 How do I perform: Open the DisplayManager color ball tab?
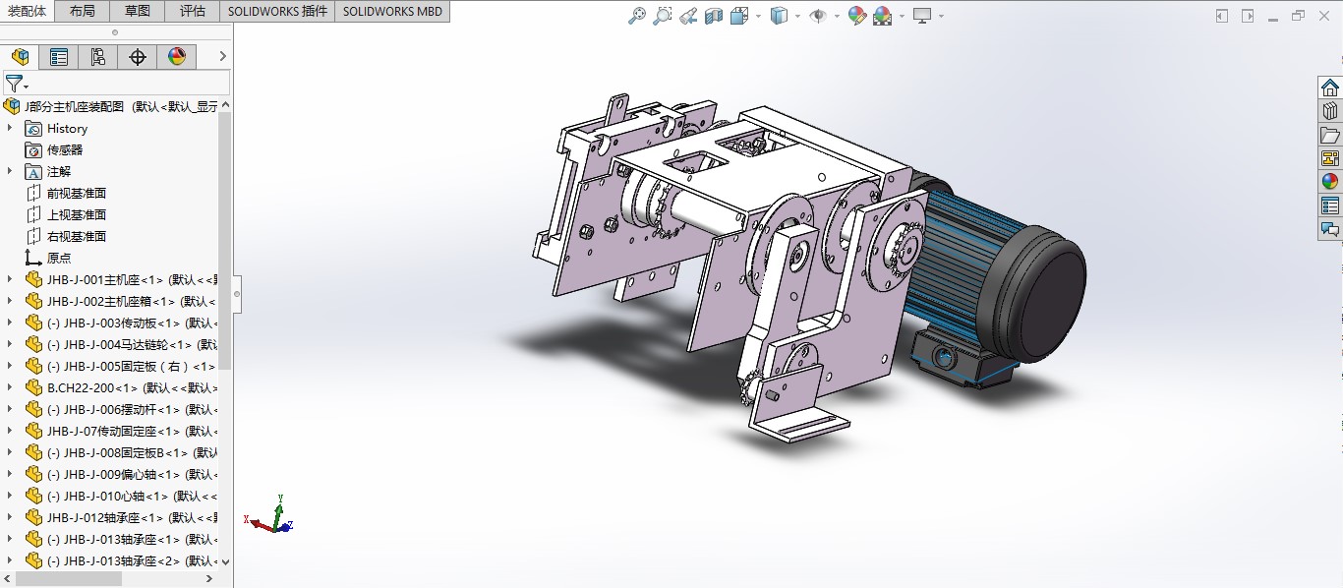pyautogui.click(x=177, y=57)
